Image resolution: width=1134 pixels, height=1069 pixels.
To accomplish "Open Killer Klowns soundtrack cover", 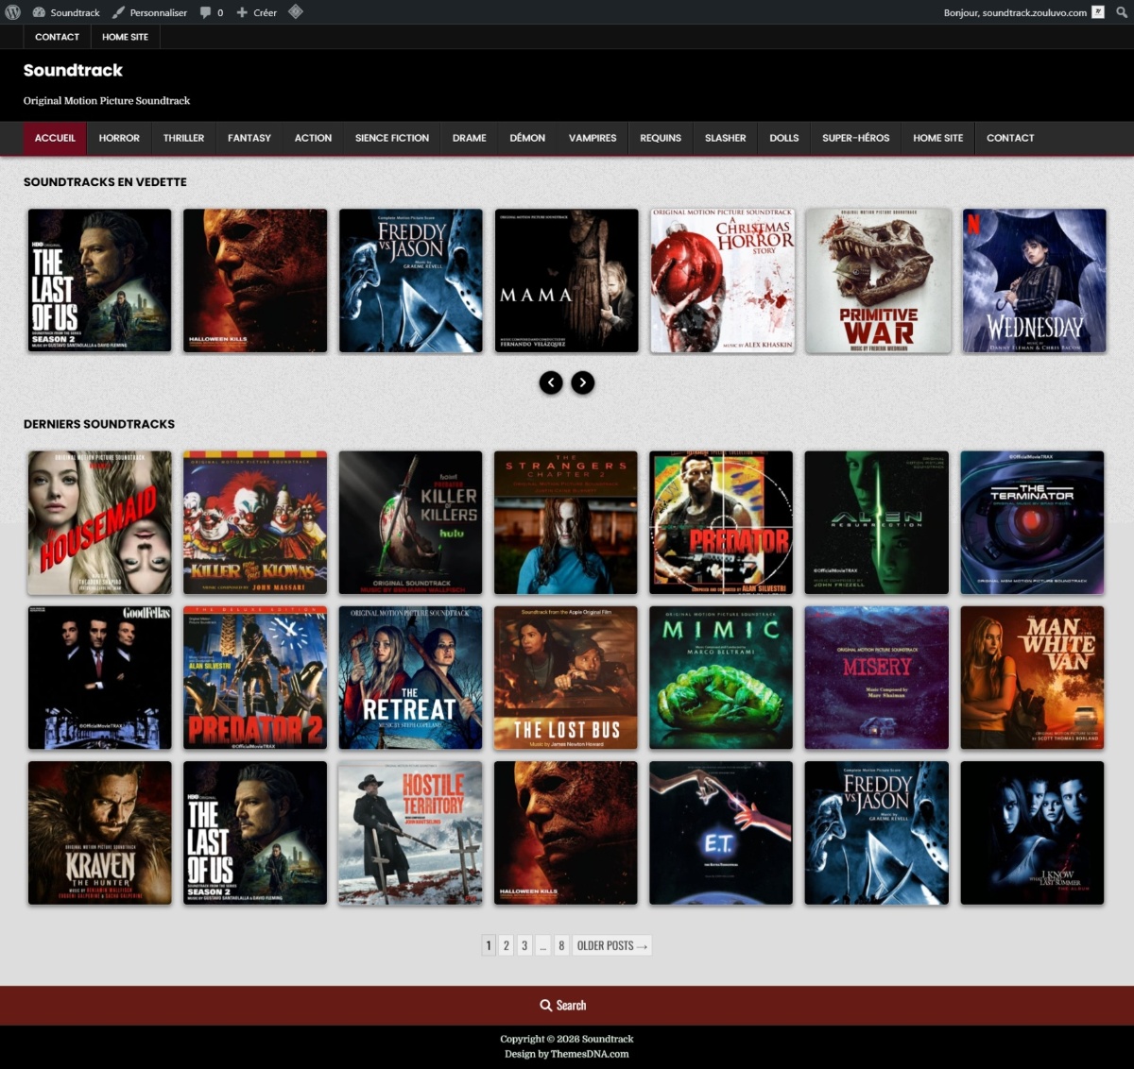I will coord(255,522).
